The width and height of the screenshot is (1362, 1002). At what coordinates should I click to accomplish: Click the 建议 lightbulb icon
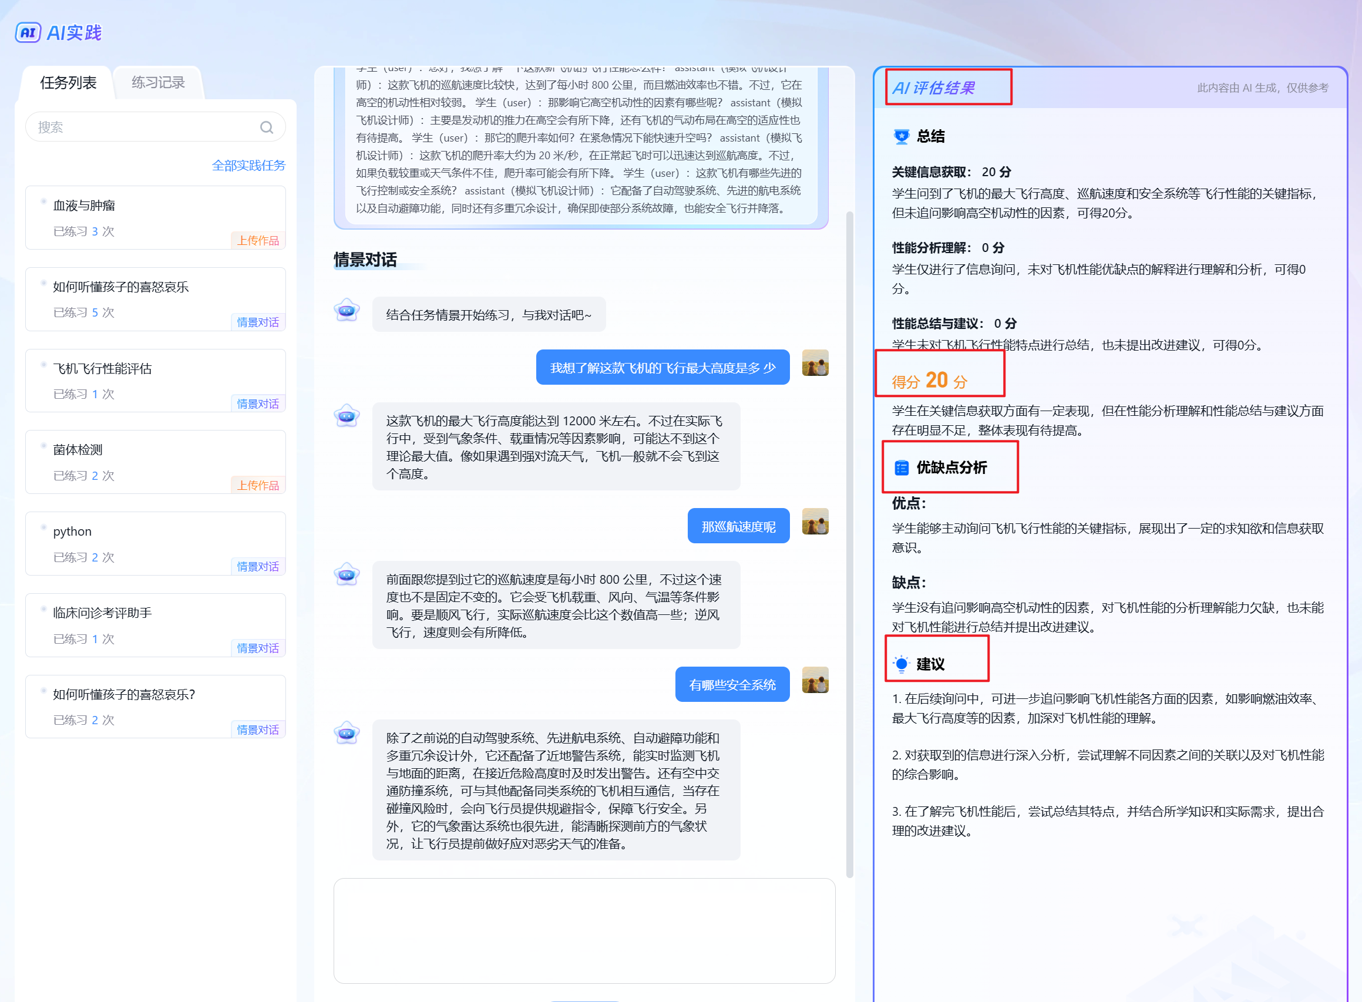[901, 664]
